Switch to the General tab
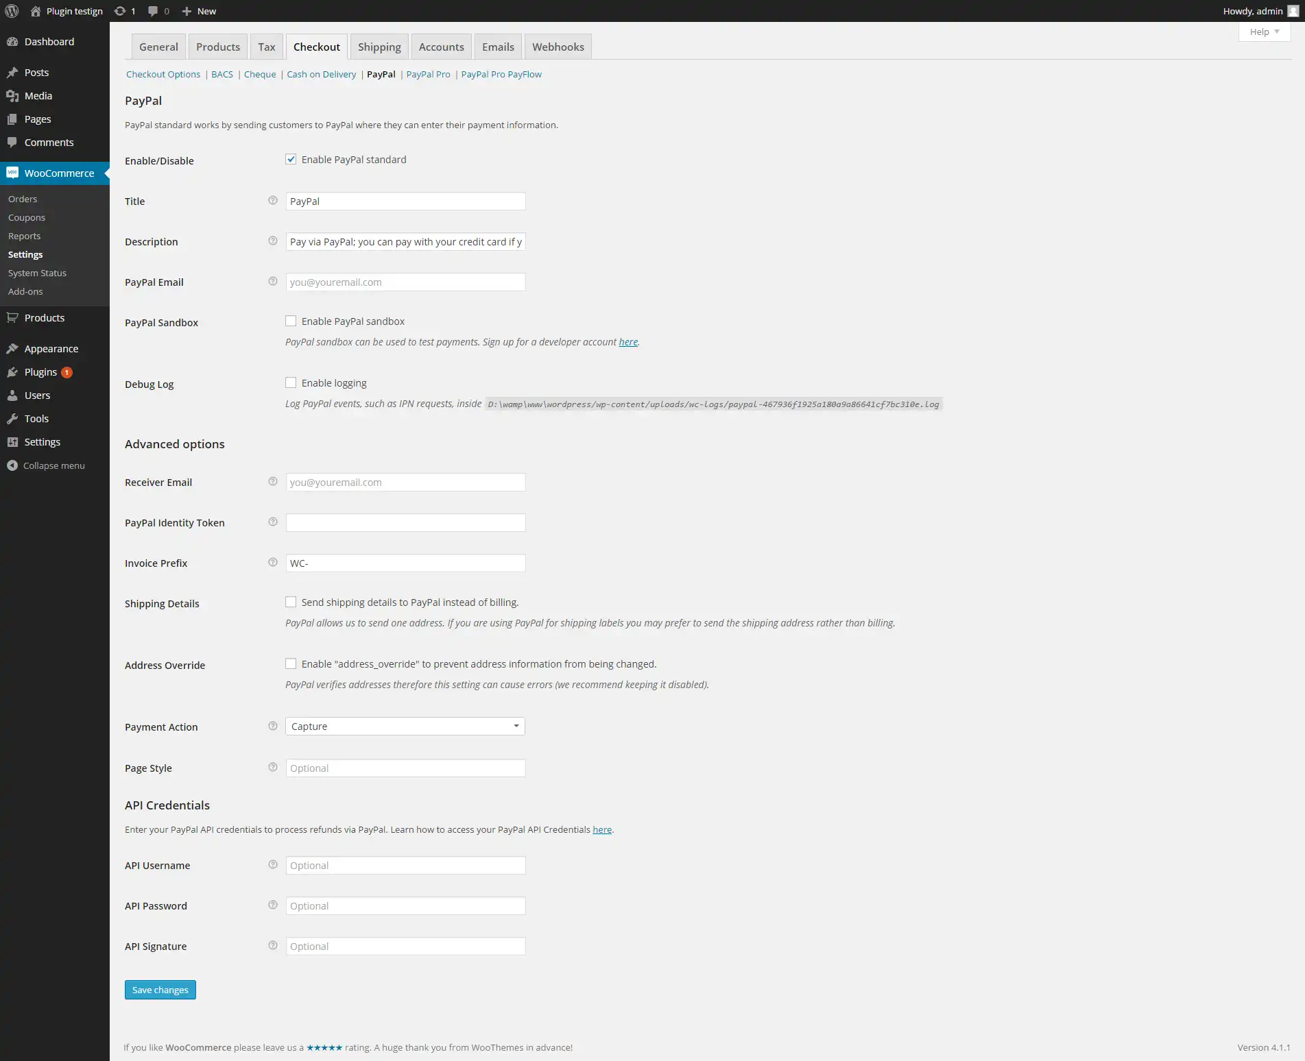Viewport: 1305px width, 1061px height. click(x=158, y=47)
